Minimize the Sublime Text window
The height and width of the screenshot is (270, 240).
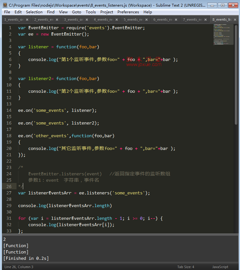click(212, 5)
